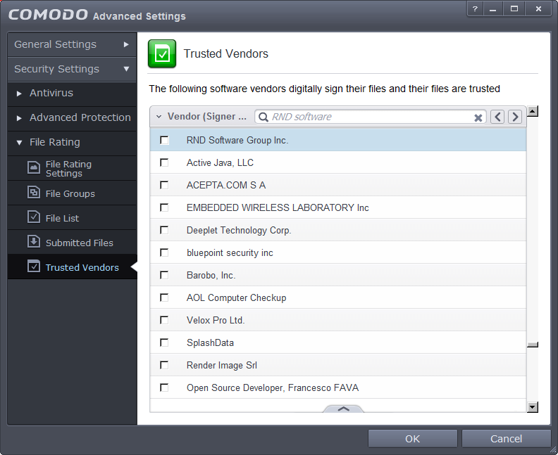Click the File Groups icon

pos(34,193)
